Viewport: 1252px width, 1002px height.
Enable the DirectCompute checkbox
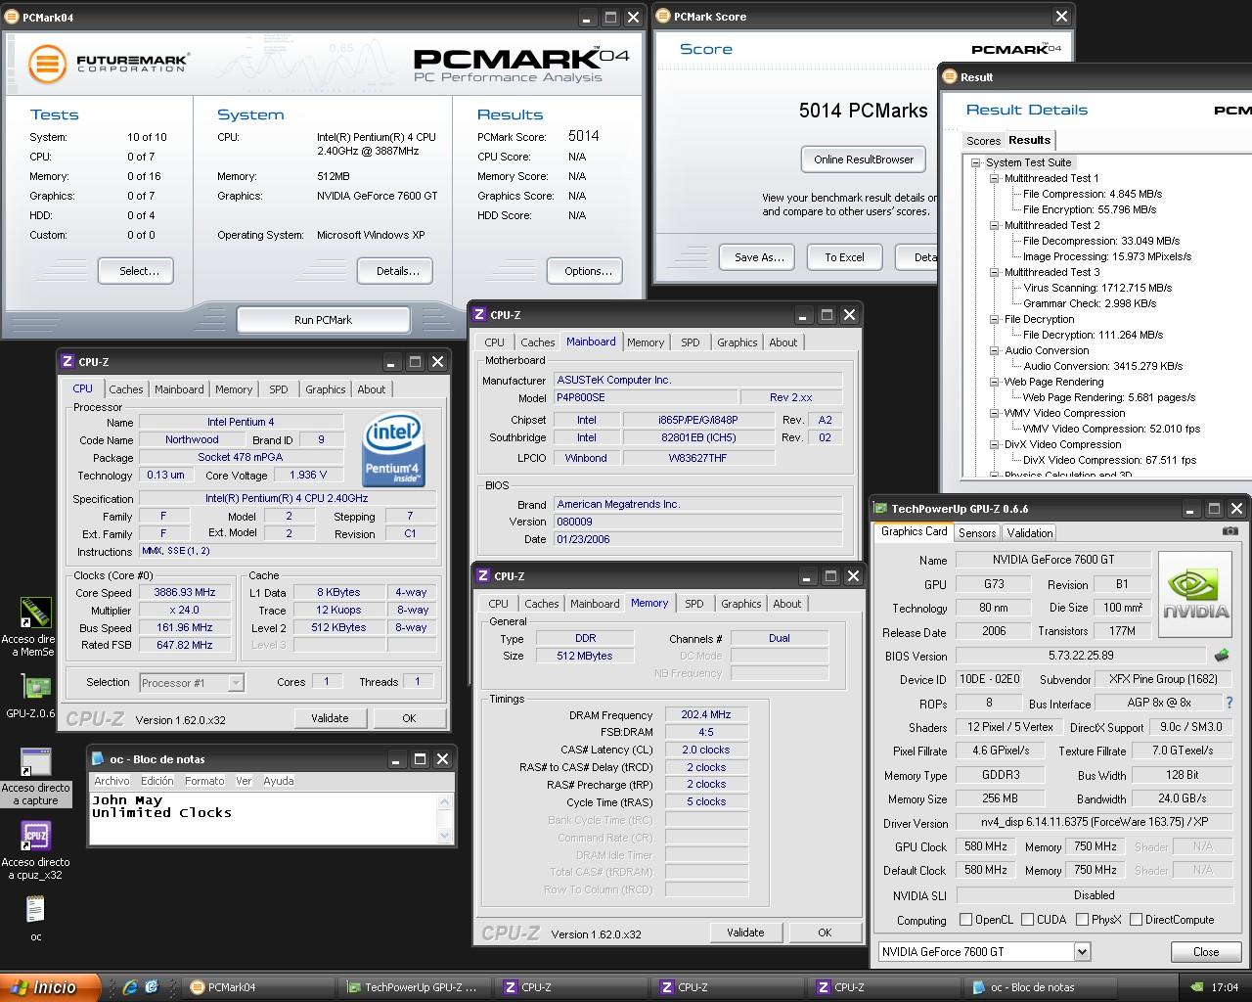(1136, 920)
